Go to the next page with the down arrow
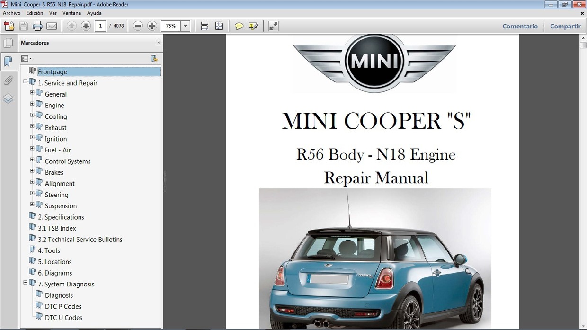The image size is (587, 330). pyautogui.click(x=85, y=26)
